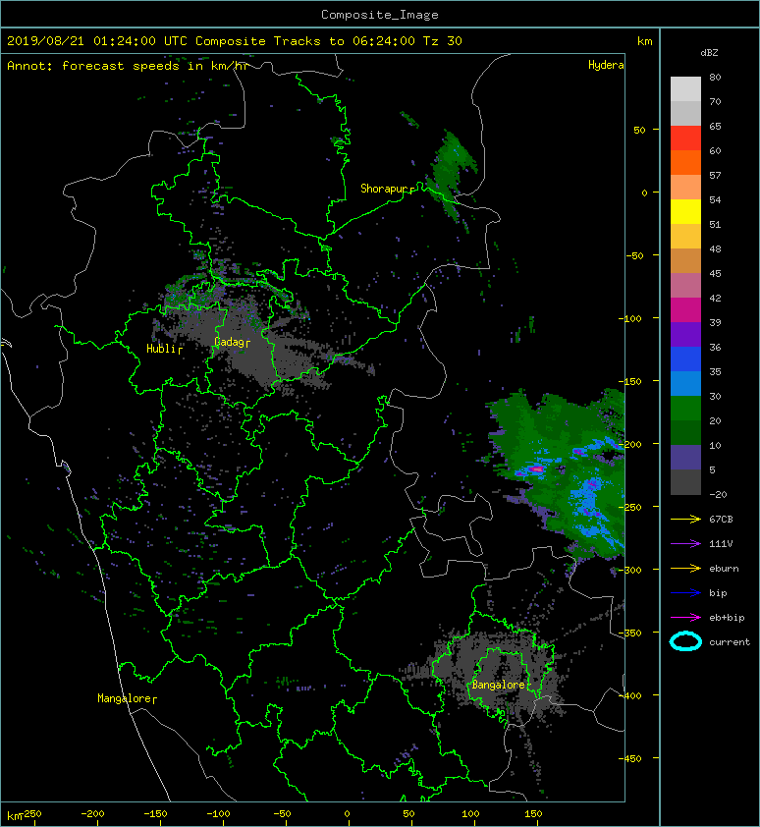The width and height of the screenshot is (760, 827).
Task: Click the '42' dBZ scale value
Action: tap(715, 298)
